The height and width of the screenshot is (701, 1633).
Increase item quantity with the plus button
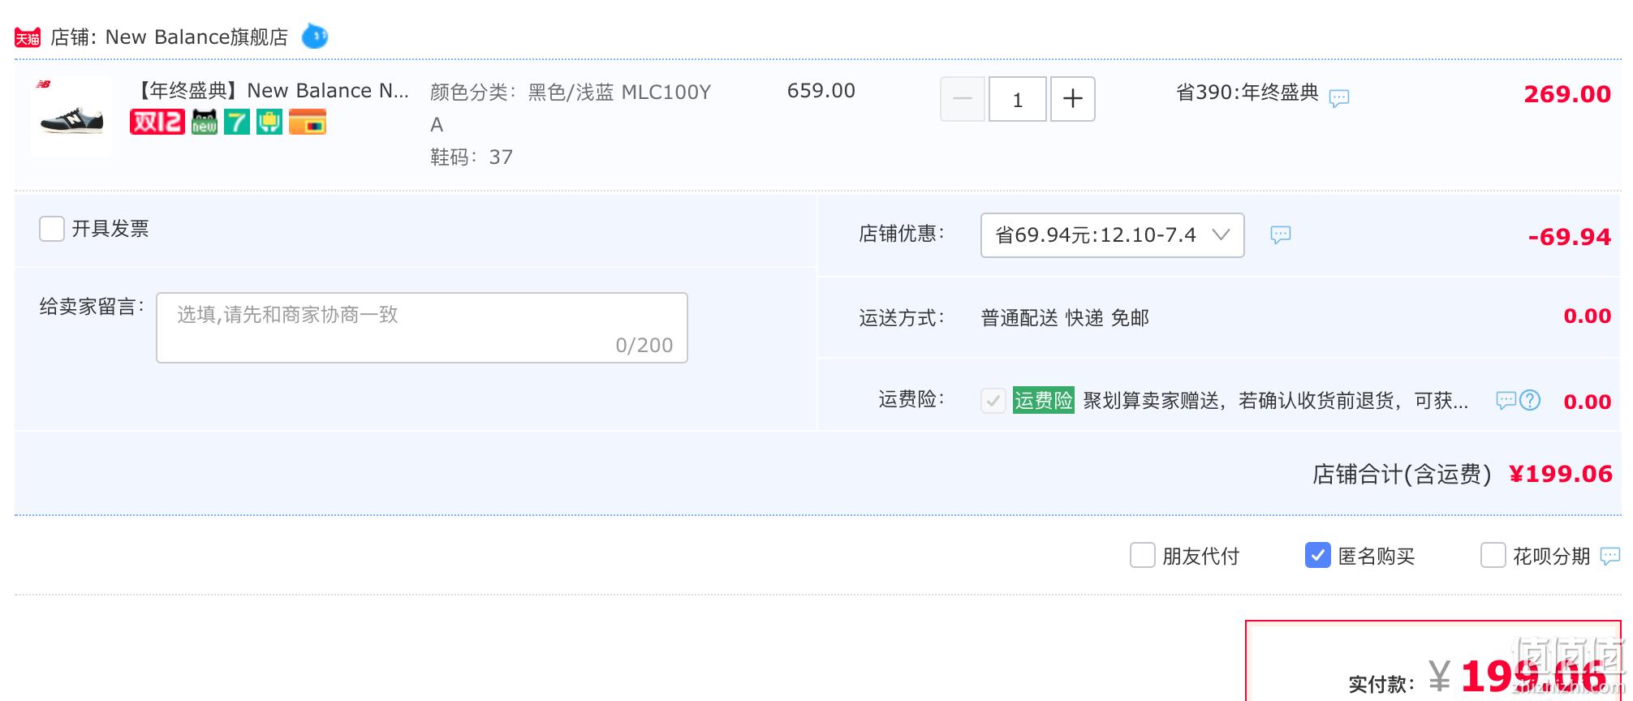click(1073, 99)
